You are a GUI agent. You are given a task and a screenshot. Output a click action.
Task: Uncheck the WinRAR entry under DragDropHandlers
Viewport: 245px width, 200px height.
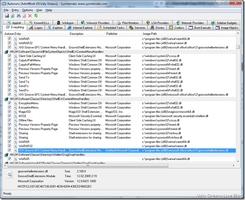10,159
